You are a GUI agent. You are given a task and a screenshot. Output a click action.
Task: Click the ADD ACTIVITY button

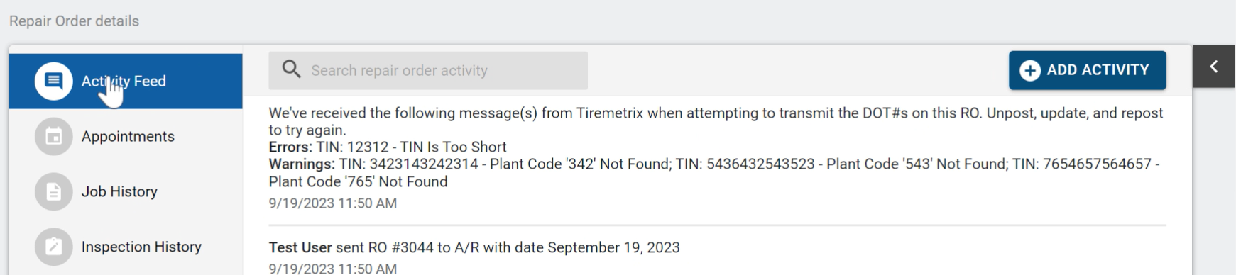tap(1087, 70)
